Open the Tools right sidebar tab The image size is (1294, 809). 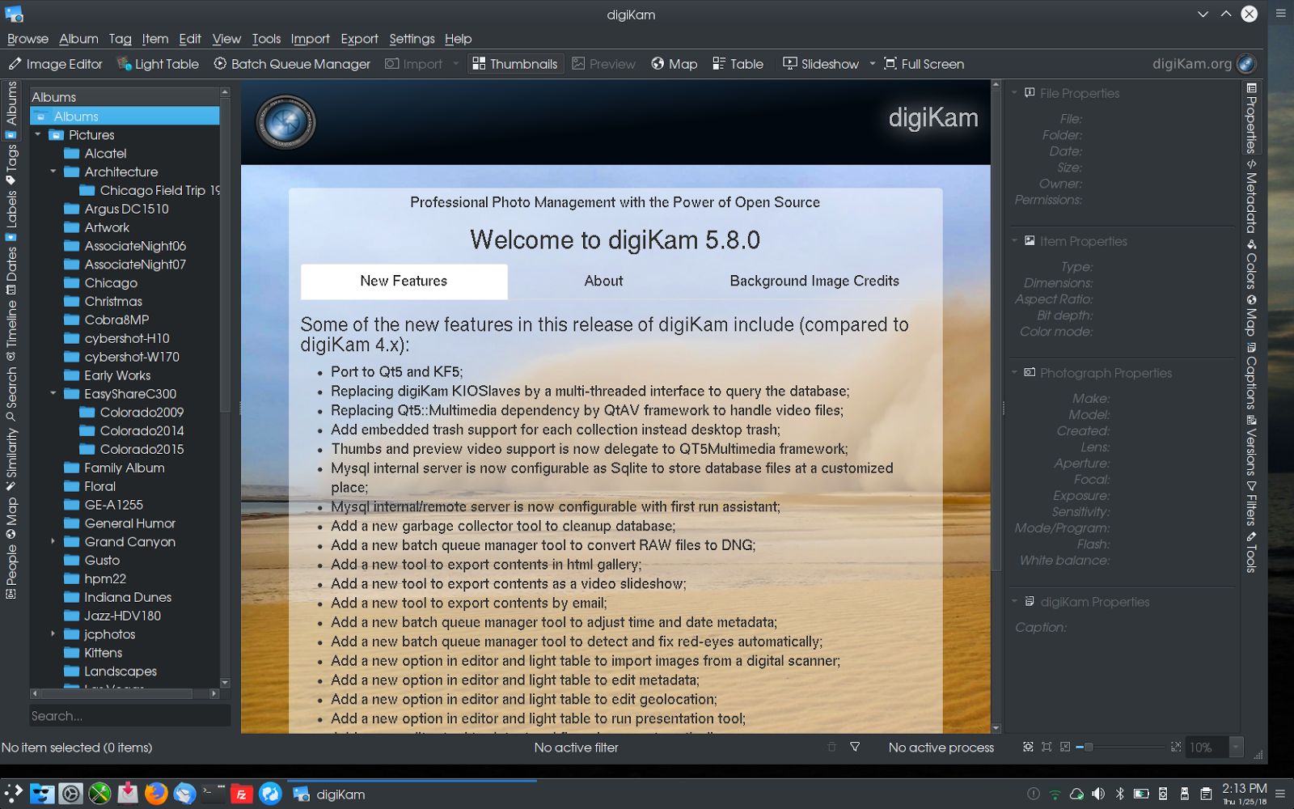pyautogui.click(x=1251, y=552)
